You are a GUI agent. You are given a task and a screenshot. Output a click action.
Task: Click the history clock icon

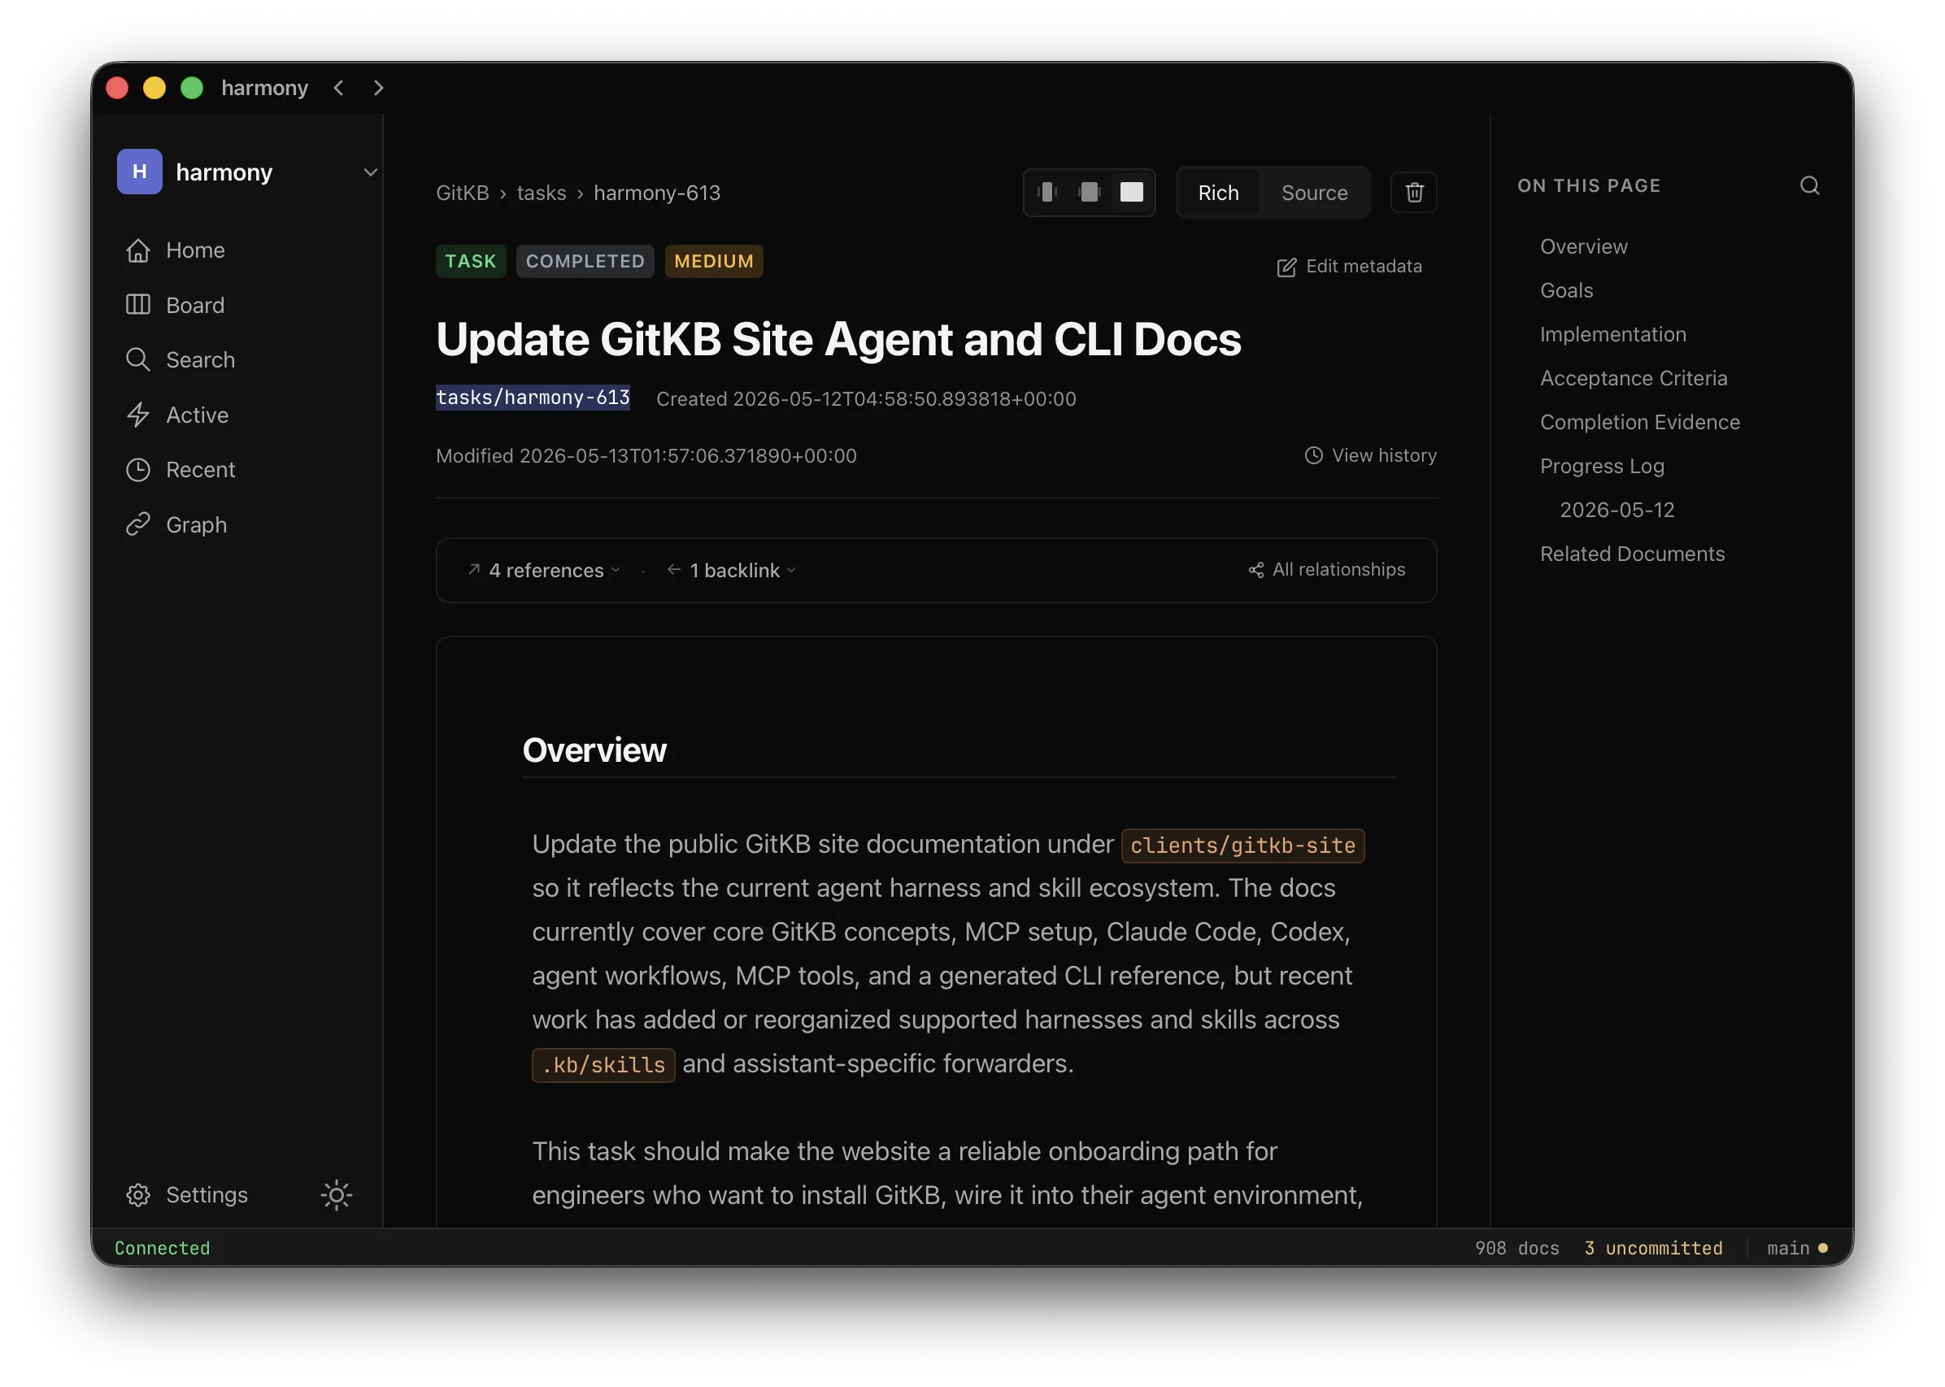(x=1314, y=455)
